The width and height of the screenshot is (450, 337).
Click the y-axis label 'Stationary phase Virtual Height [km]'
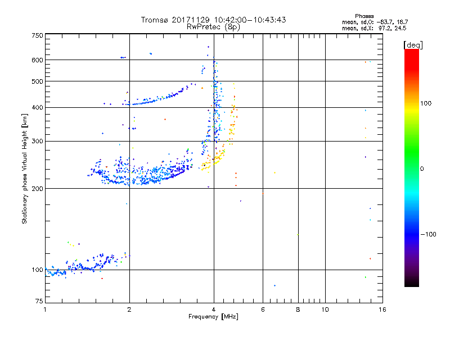[x=24, y=169]
